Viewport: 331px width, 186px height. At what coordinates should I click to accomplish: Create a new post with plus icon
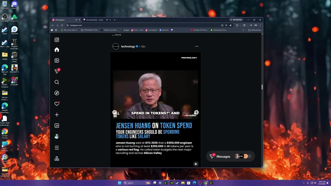(x=57, y=115)
